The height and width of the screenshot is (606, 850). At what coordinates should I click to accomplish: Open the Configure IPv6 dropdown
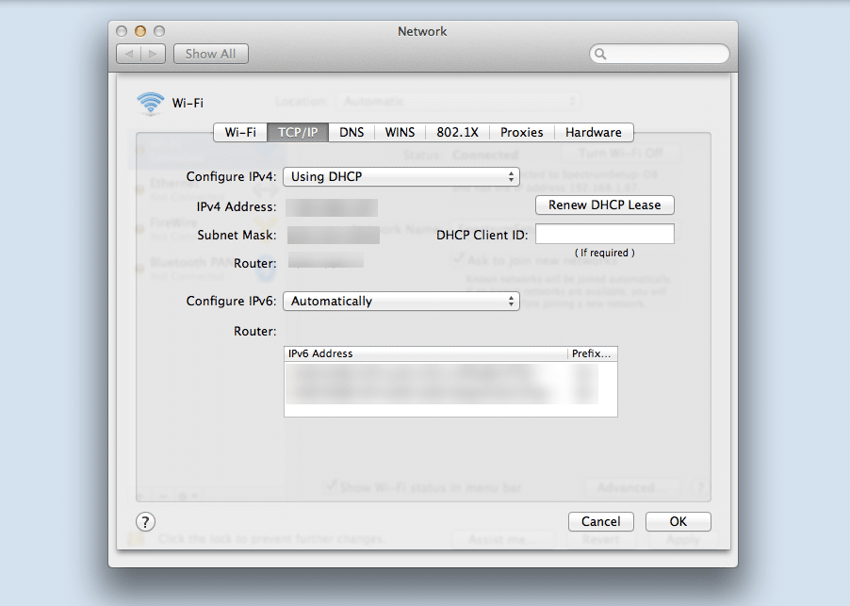coord(400,301)
